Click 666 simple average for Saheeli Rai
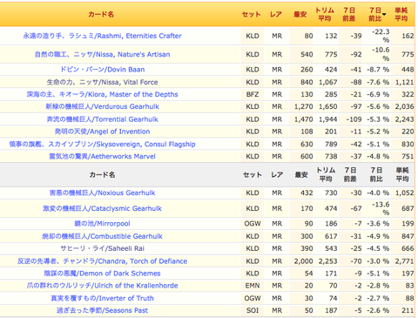This screenshot has height=318, width=418. [x=408, y=248]
